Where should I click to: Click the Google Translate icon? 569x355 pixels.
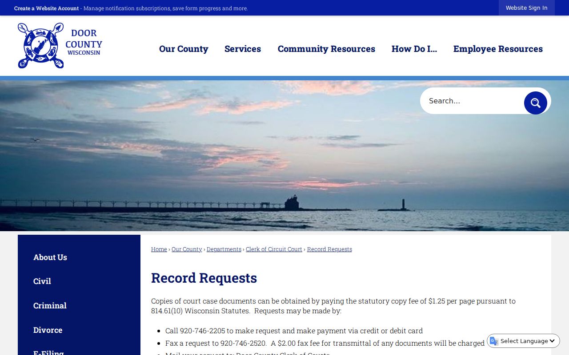pyautogui.click(x=494, y=341)
